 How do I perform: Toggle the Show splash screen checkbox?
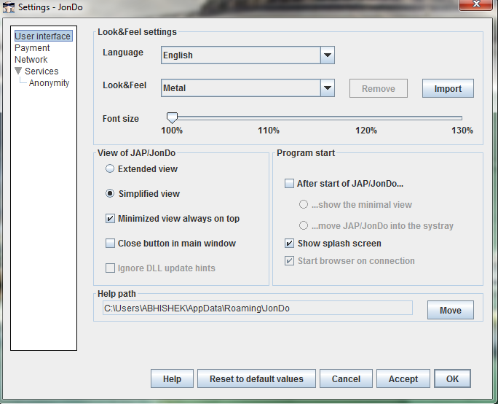coord(289,244)
